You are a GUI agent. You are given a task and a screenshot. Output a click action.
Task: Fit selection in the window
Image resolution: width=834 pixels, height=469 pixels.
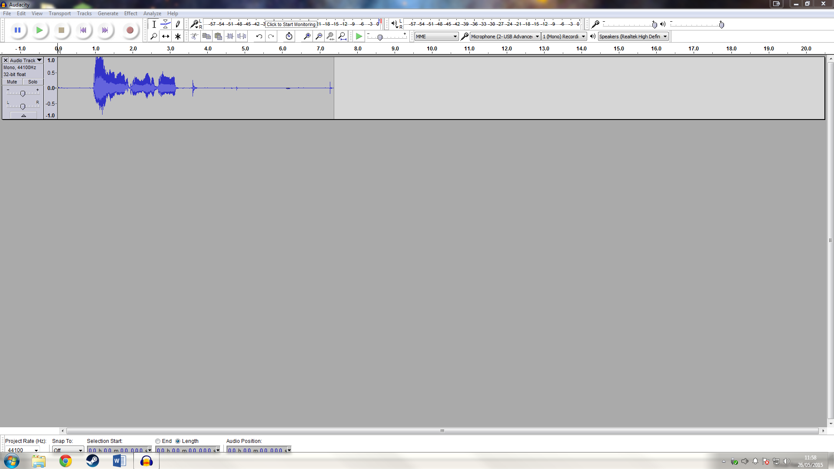(330, 37)
